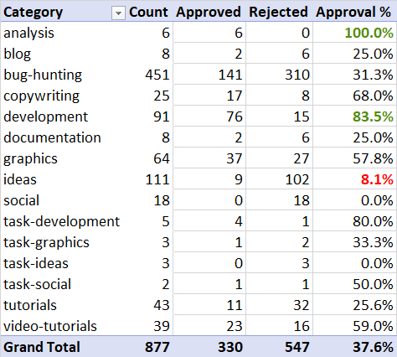The width and height of the screenshot is (397, 357).
Task: Select video-tutorials rejected value 16
Action: 302,326
